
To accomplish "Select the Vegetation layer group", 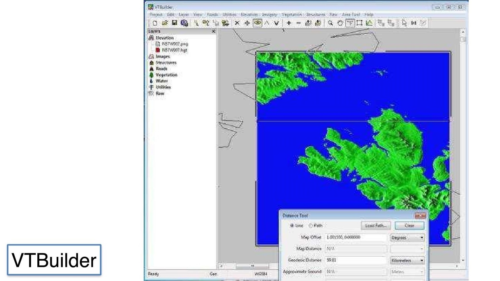I will click(x=166, y=75).
